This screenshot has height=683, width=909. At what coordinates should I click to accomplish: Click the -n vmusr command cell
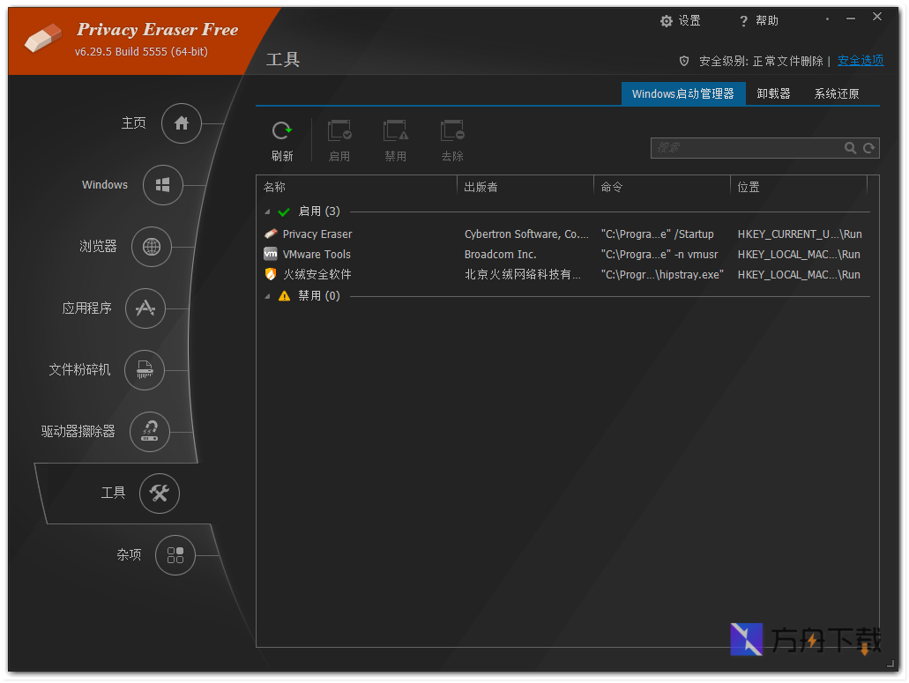tap(659, 255)
